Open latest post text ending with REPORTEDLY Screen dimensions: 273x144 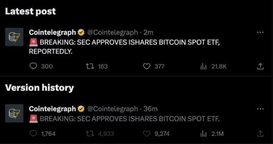[124, 47]
